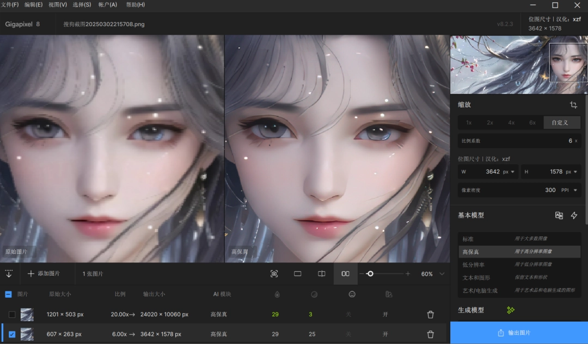Open the 文件(F) menu
Screen dimensions: 588x344
10,4
